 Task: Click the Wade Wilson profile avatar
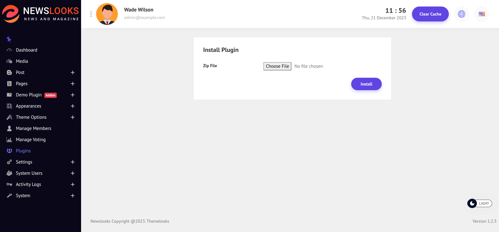point(107,14)
